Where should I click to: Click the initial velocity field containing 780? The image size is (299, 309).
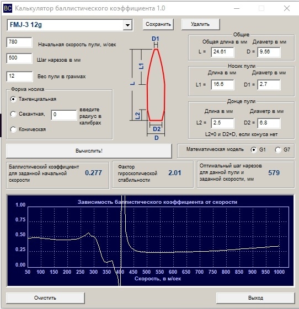coord(19,42)
